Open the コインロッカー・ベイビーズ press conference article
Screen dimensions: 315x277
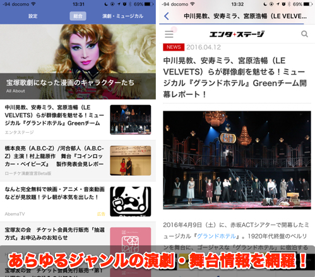point(78,161)
